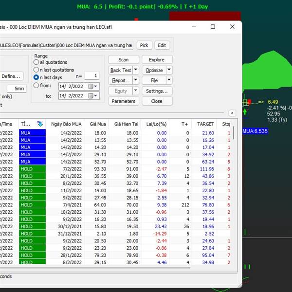
Task: Click the File button
Action: (x=154, y=80)
